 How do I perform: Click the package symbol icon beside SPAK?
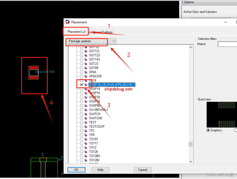[x=86, y=72]
